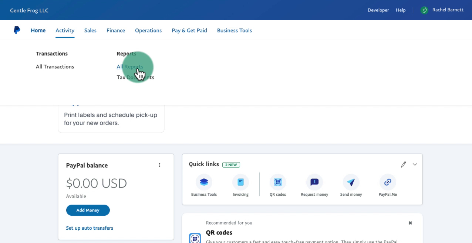
Task: Edit quick links with the pencil icon
Action: point(404,164)
